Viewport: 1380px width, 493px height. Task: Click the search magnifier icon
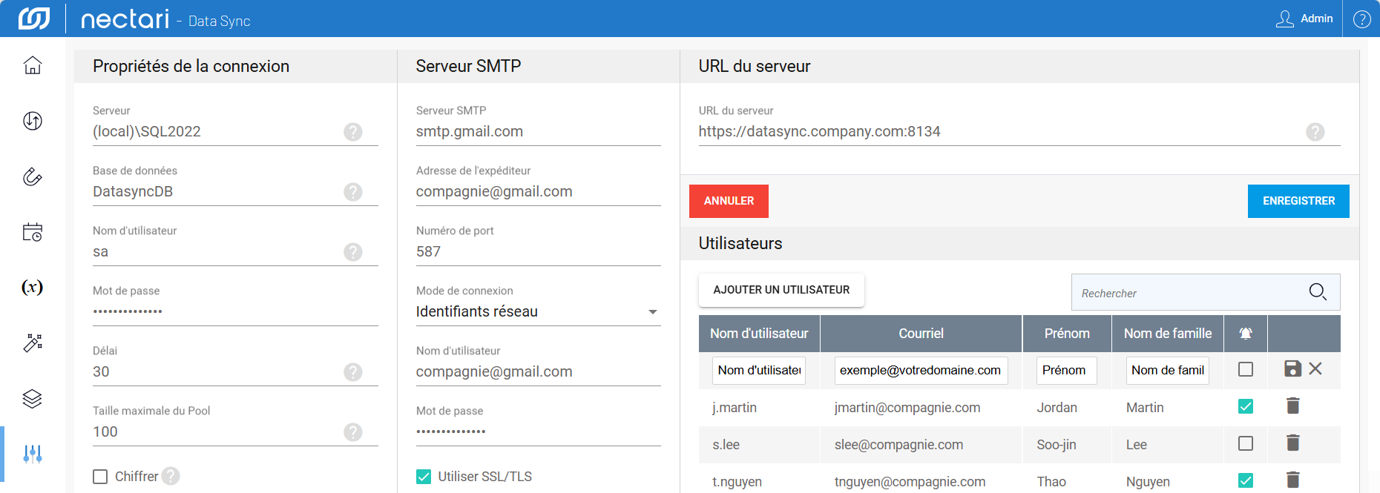(1318, 292)
